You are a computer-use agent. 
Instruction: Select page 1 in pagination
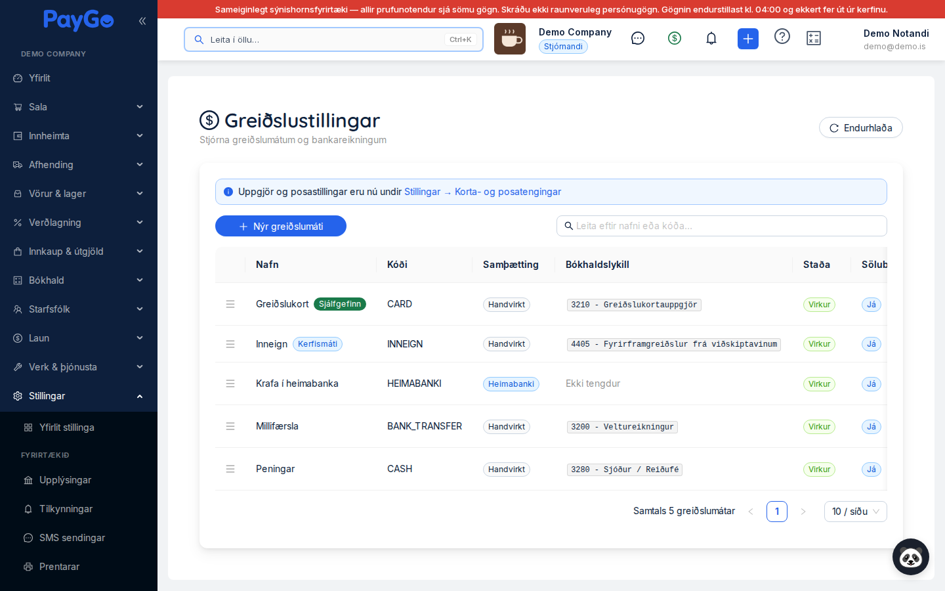point(777,512)
